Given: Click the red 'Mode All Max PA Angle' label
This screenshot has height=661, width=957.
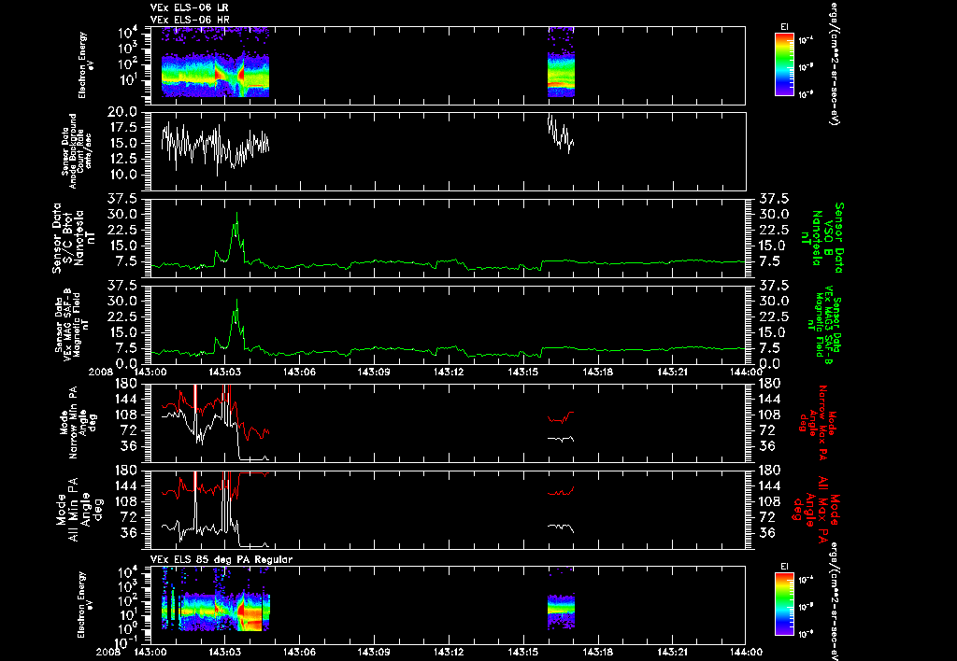Looking at the screenshot, I should pyautogui.click(x=817, y=510).
